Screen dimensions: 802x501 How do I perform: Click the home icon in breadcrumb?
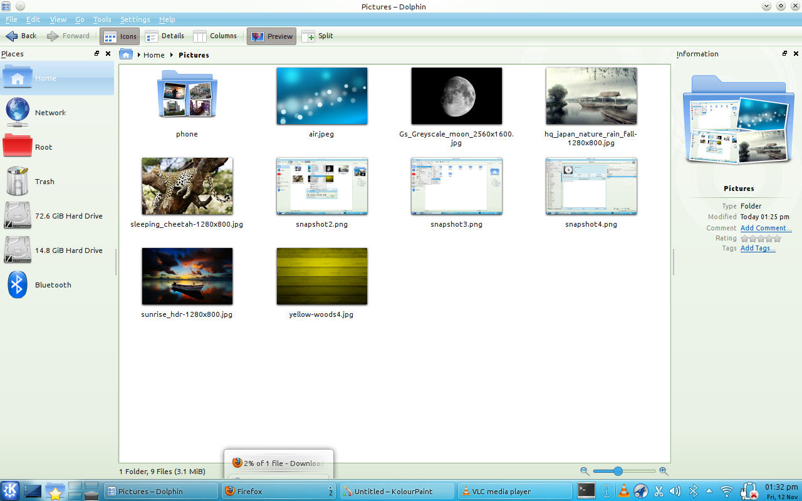tap(126, 54)
